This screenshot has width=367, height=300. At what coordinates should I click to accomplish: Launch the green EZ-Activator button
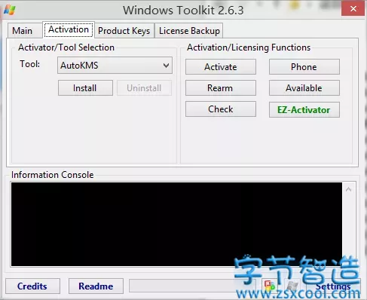304,109
